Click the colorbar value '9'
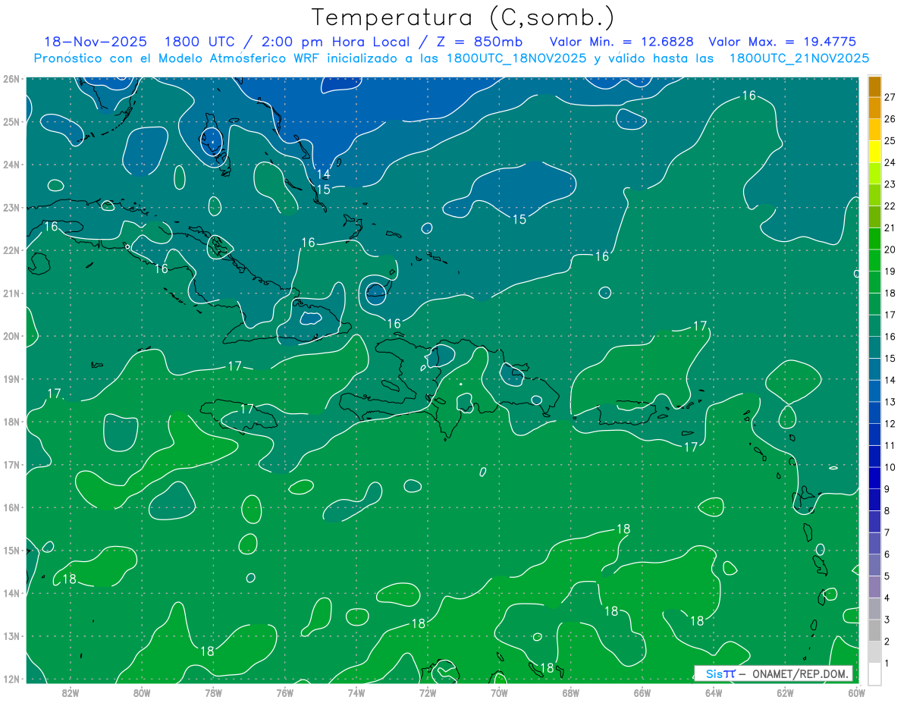 pyautogui.click(x=886, y=489)
